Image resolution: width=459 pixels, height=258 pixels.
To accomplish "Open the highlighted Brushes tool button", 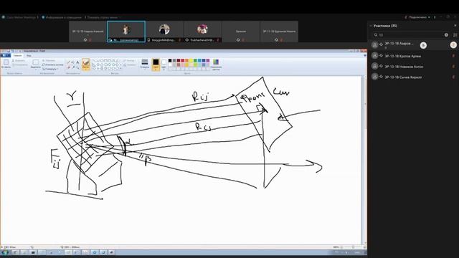I will [x=86, y=64].
